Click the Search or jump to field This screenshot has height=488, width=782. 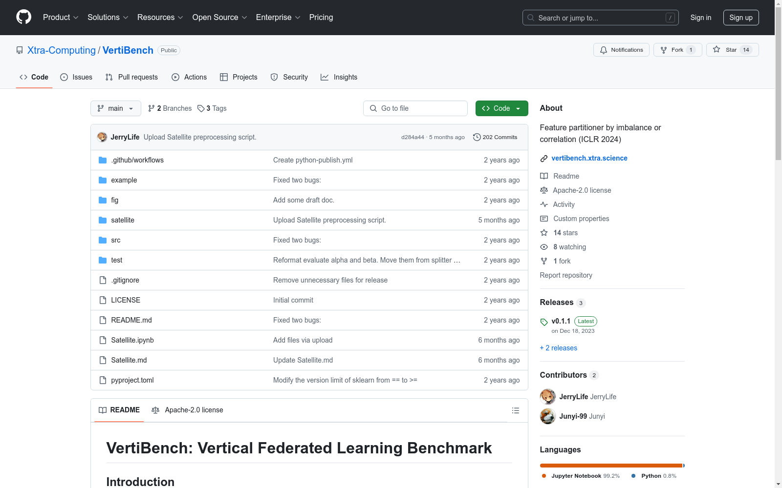pos(601,18)
